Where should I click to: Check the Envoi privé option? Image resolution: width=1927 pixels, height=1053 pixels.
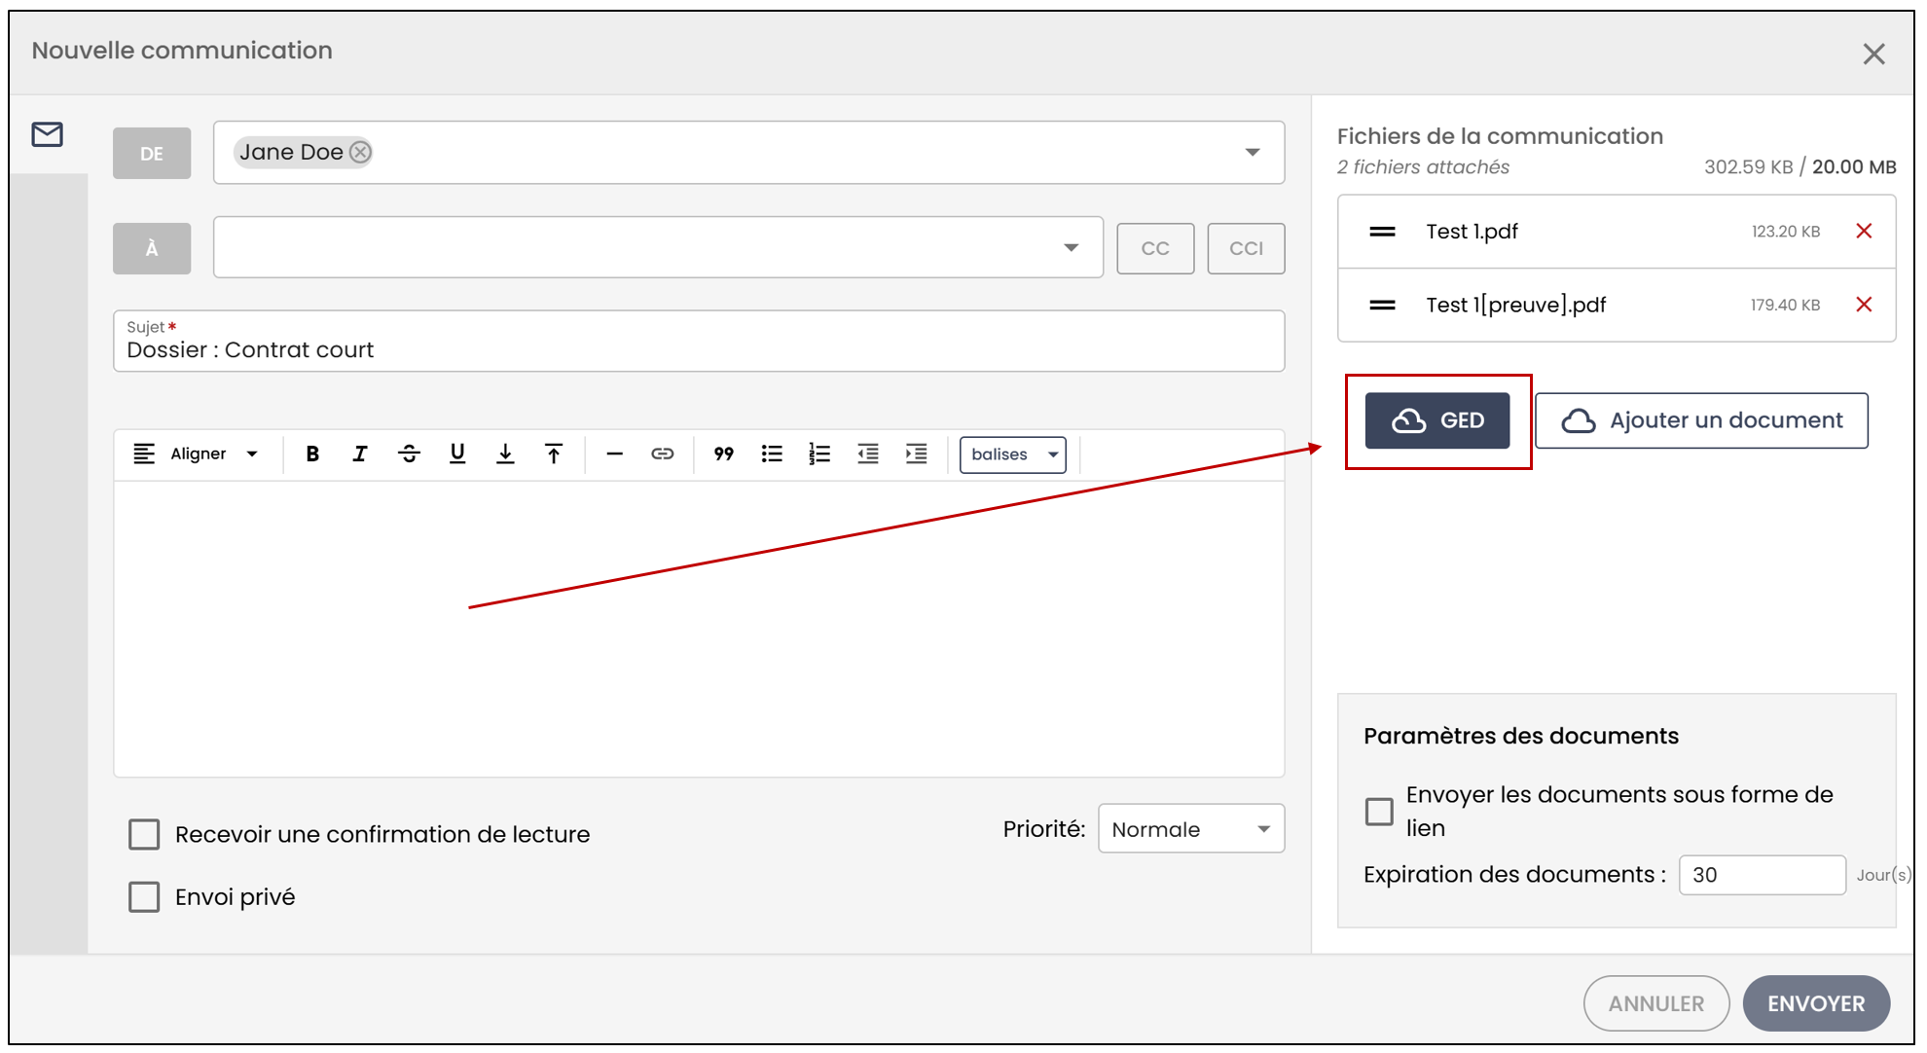click(x=144, y=896)
